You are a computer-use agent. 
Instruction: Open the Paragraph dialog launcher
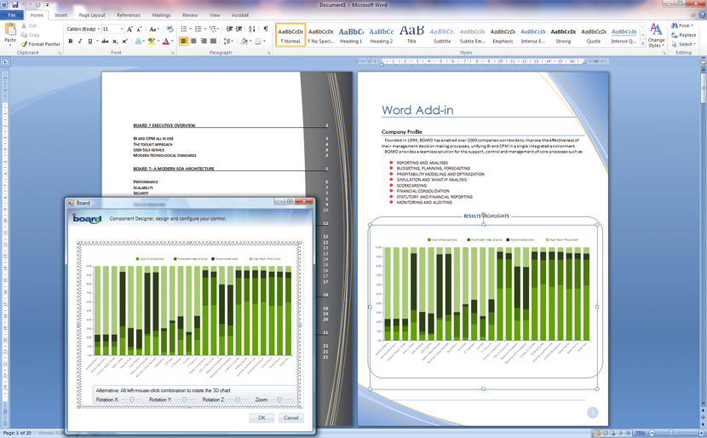click(268, 53)
